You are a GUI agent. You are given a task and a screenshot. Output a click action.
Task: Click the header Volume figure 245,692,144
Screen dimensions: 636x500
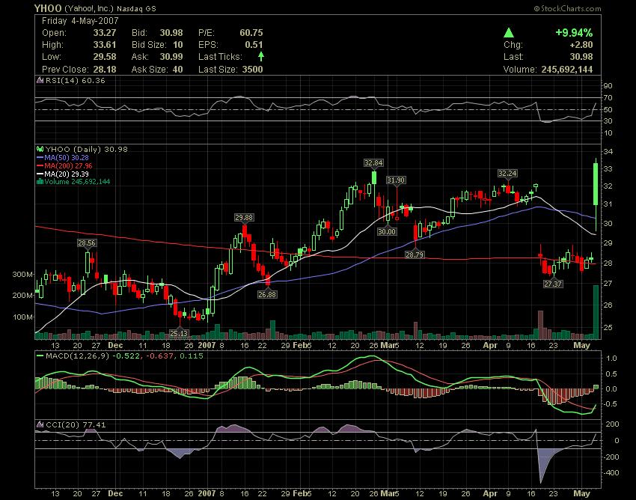pos(567,70)
